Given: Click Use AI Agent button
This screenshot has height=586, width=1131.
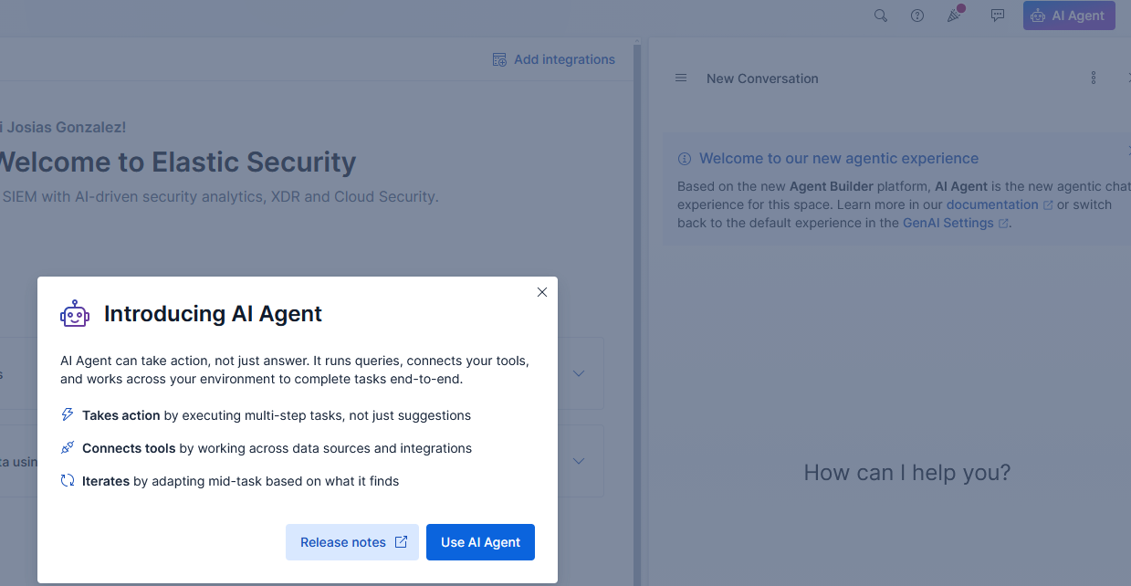Looking at the screenshot, I should point(480,542).
